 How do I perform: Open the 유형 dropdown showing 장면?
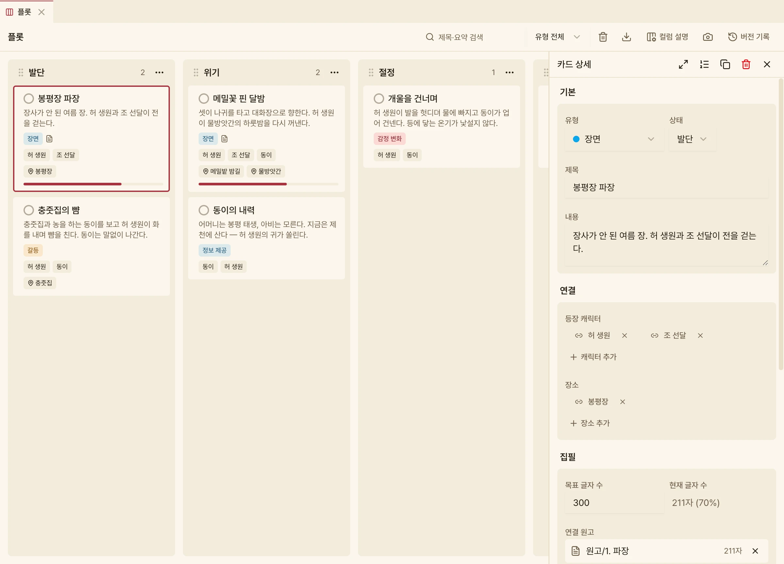(614, 139)
